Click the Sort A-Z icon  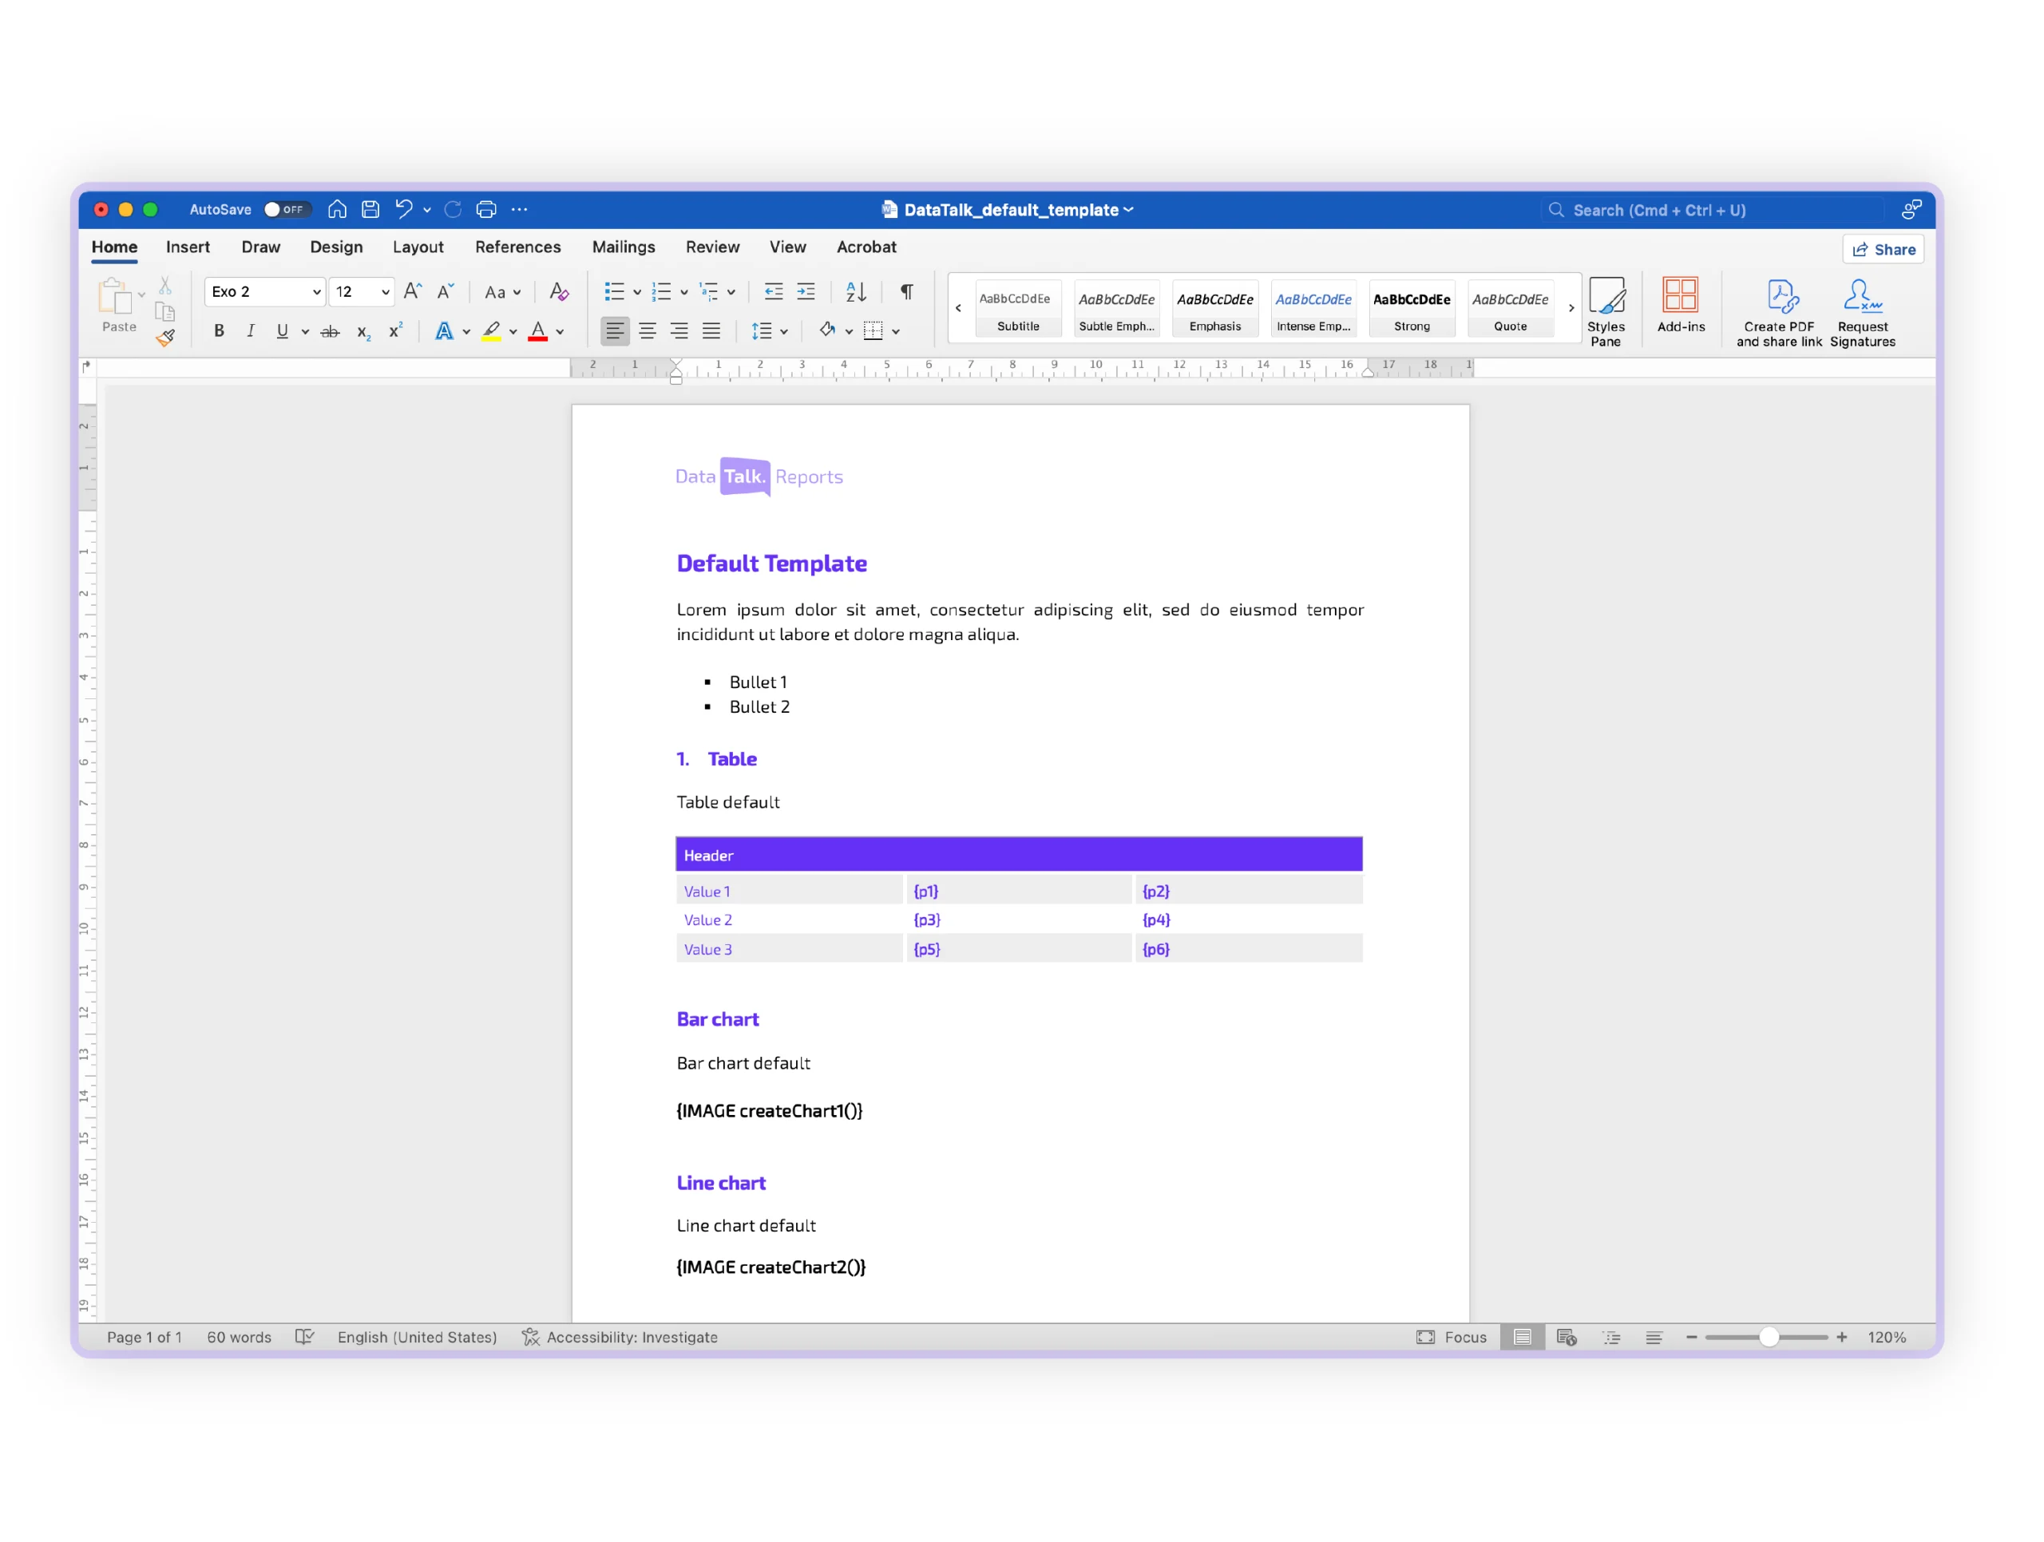(x=857, y=292)
